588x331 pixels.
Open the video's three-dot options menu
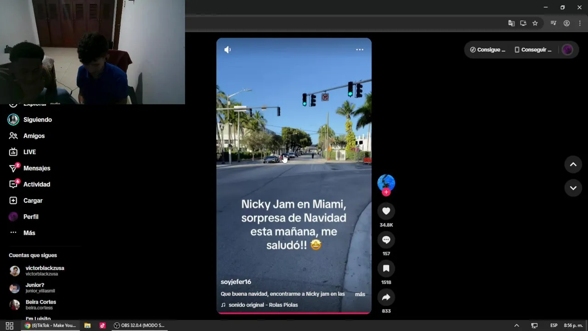(360, 50)
